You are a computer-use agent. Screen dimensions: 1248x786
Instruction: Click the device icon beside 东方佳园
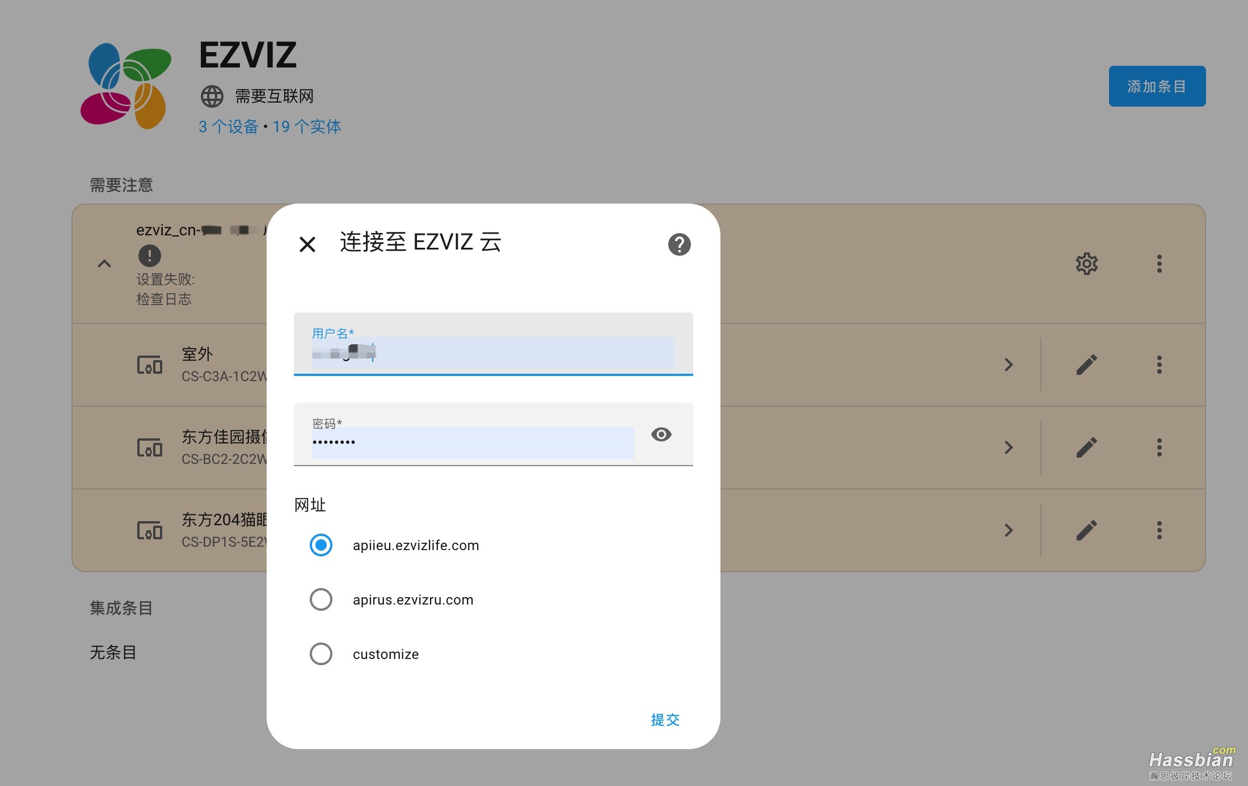click(x=150, y=447)
